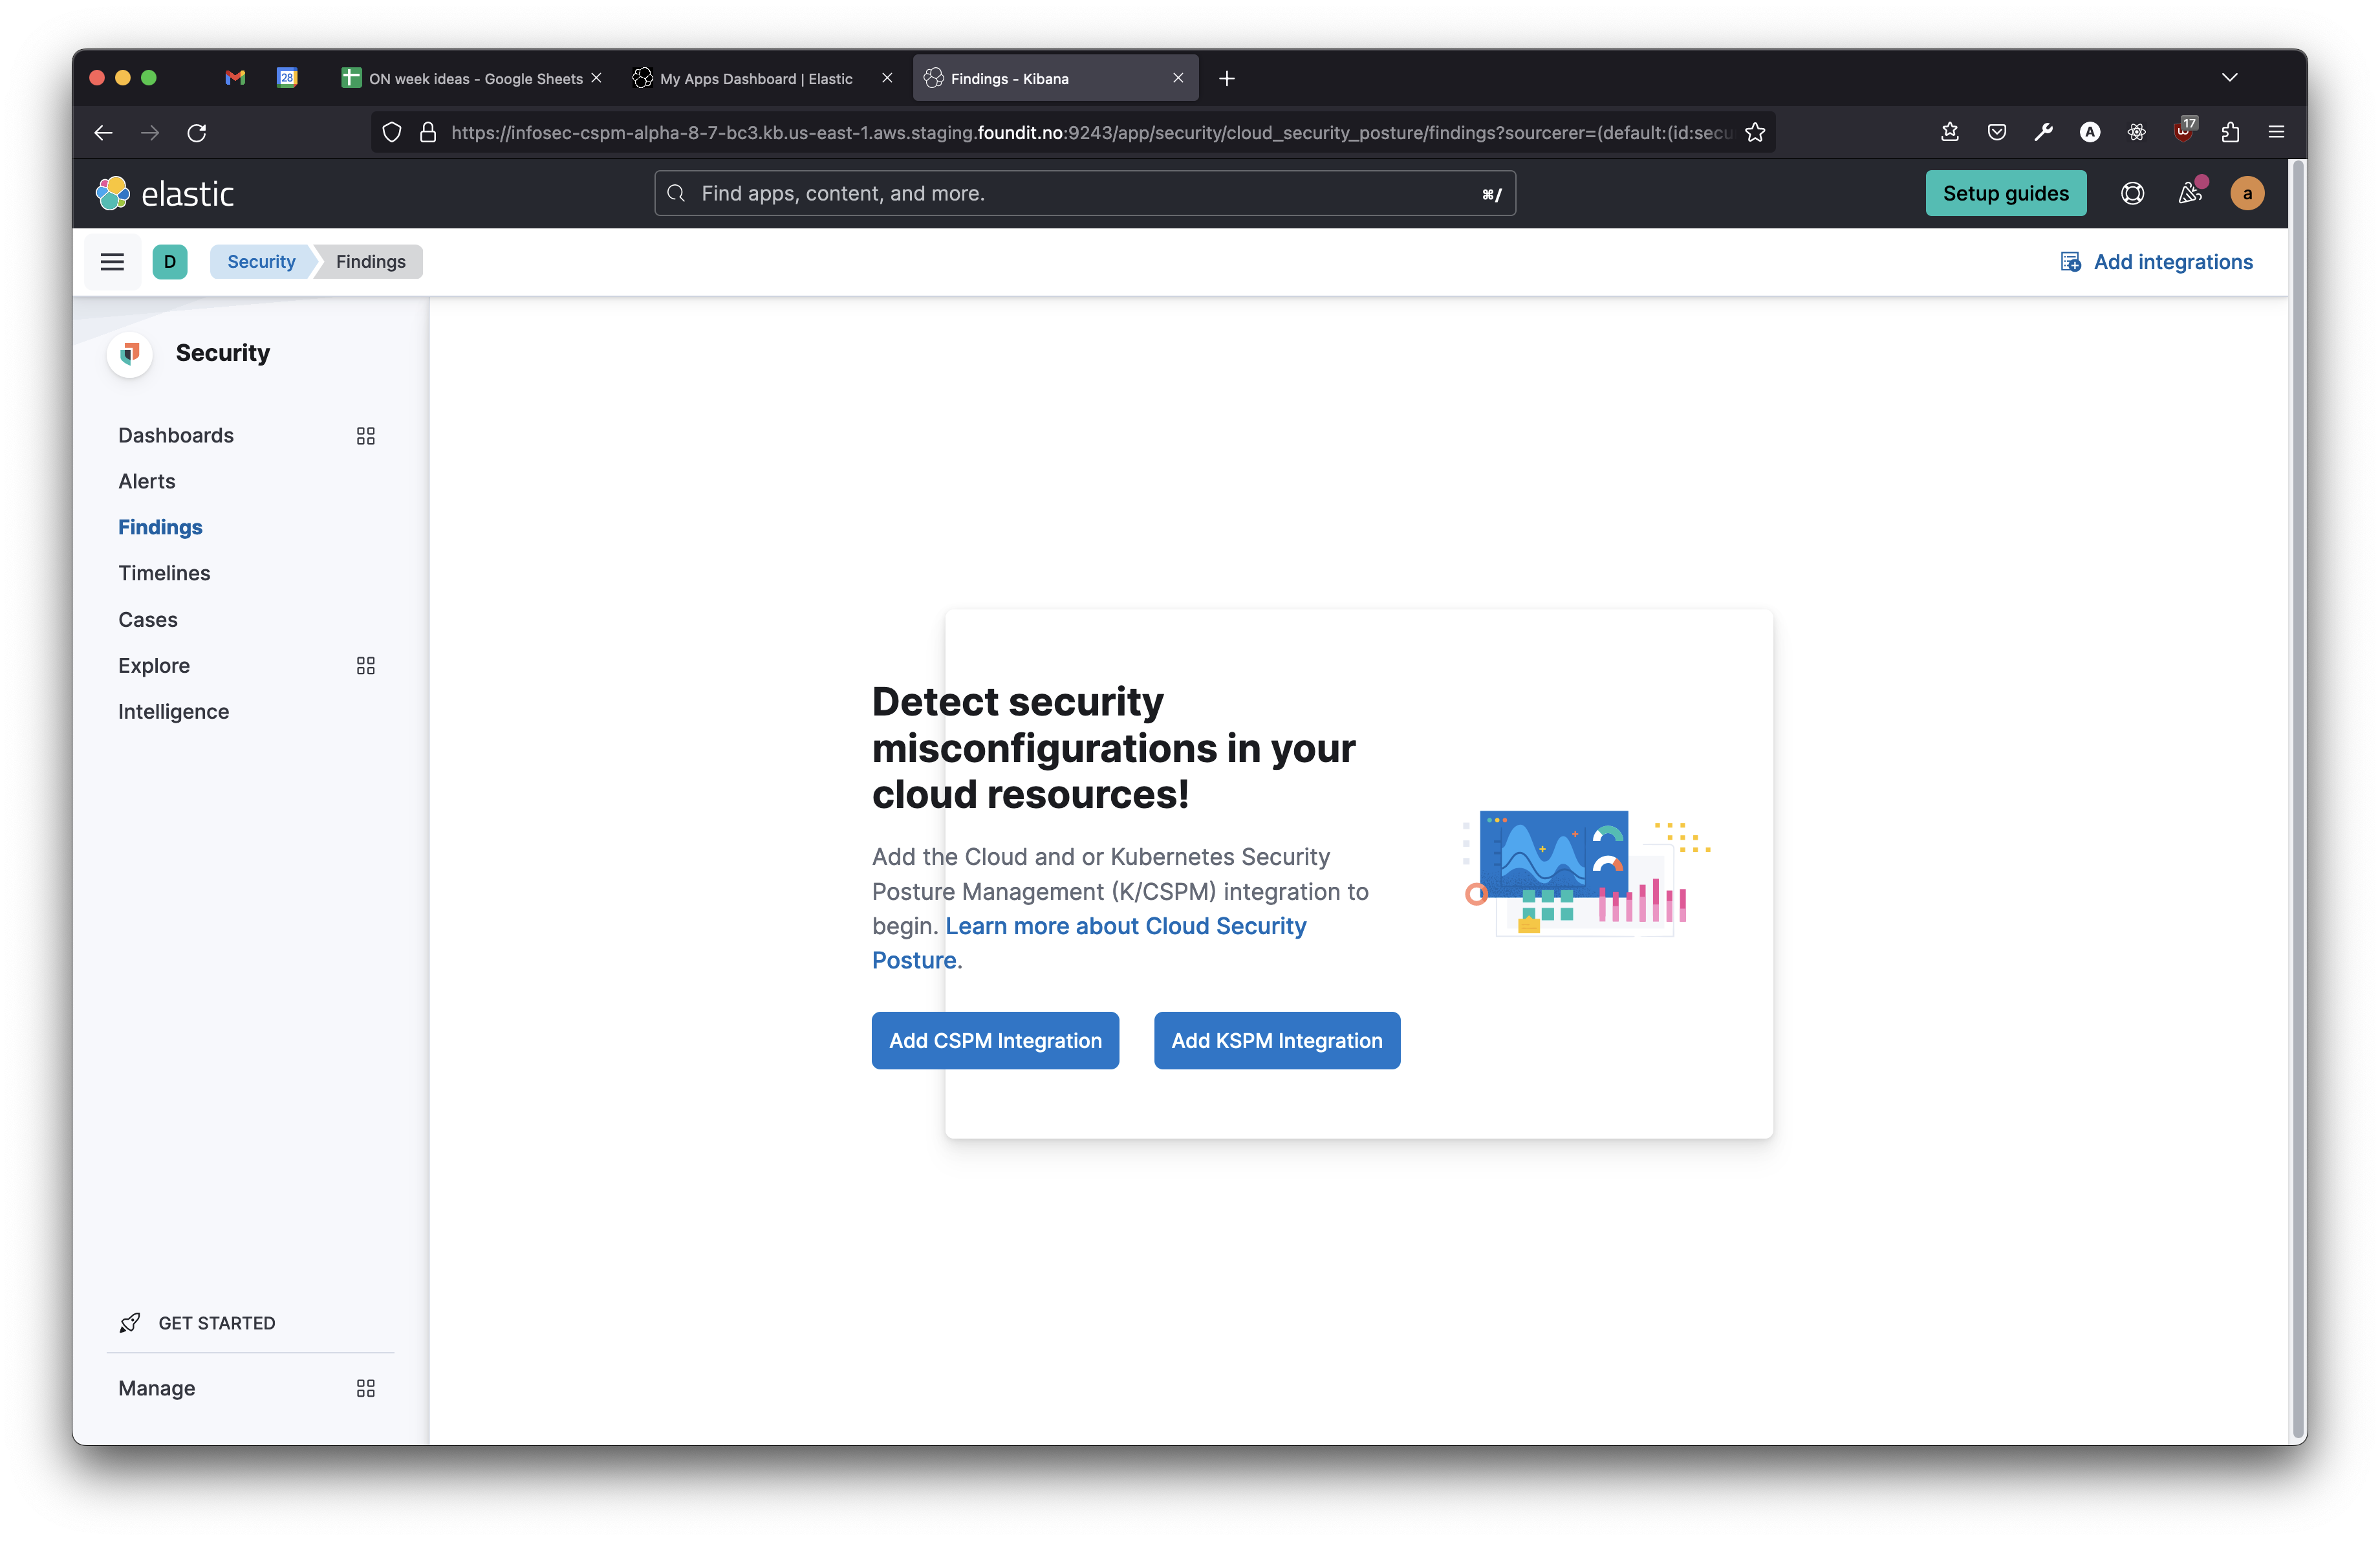Click the 'Add KSPM Integration' button
Screen dimensions: 2380x1541
point(1276,1040)
